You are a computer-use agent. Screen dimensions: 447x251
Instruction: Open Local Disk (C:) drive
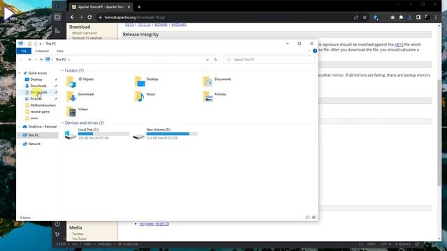pyautogui.click(x=97, y=133)
